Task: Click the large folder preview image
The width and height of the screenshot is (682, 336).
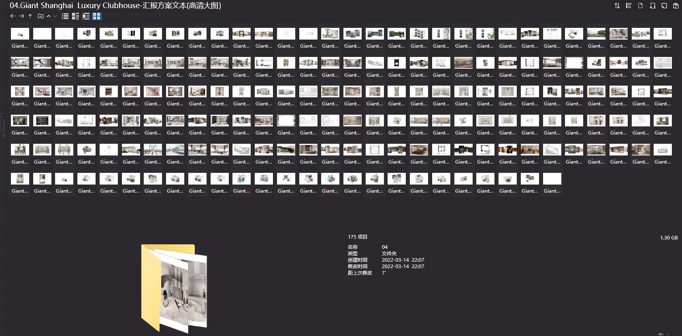Action: tap(174, 288)
